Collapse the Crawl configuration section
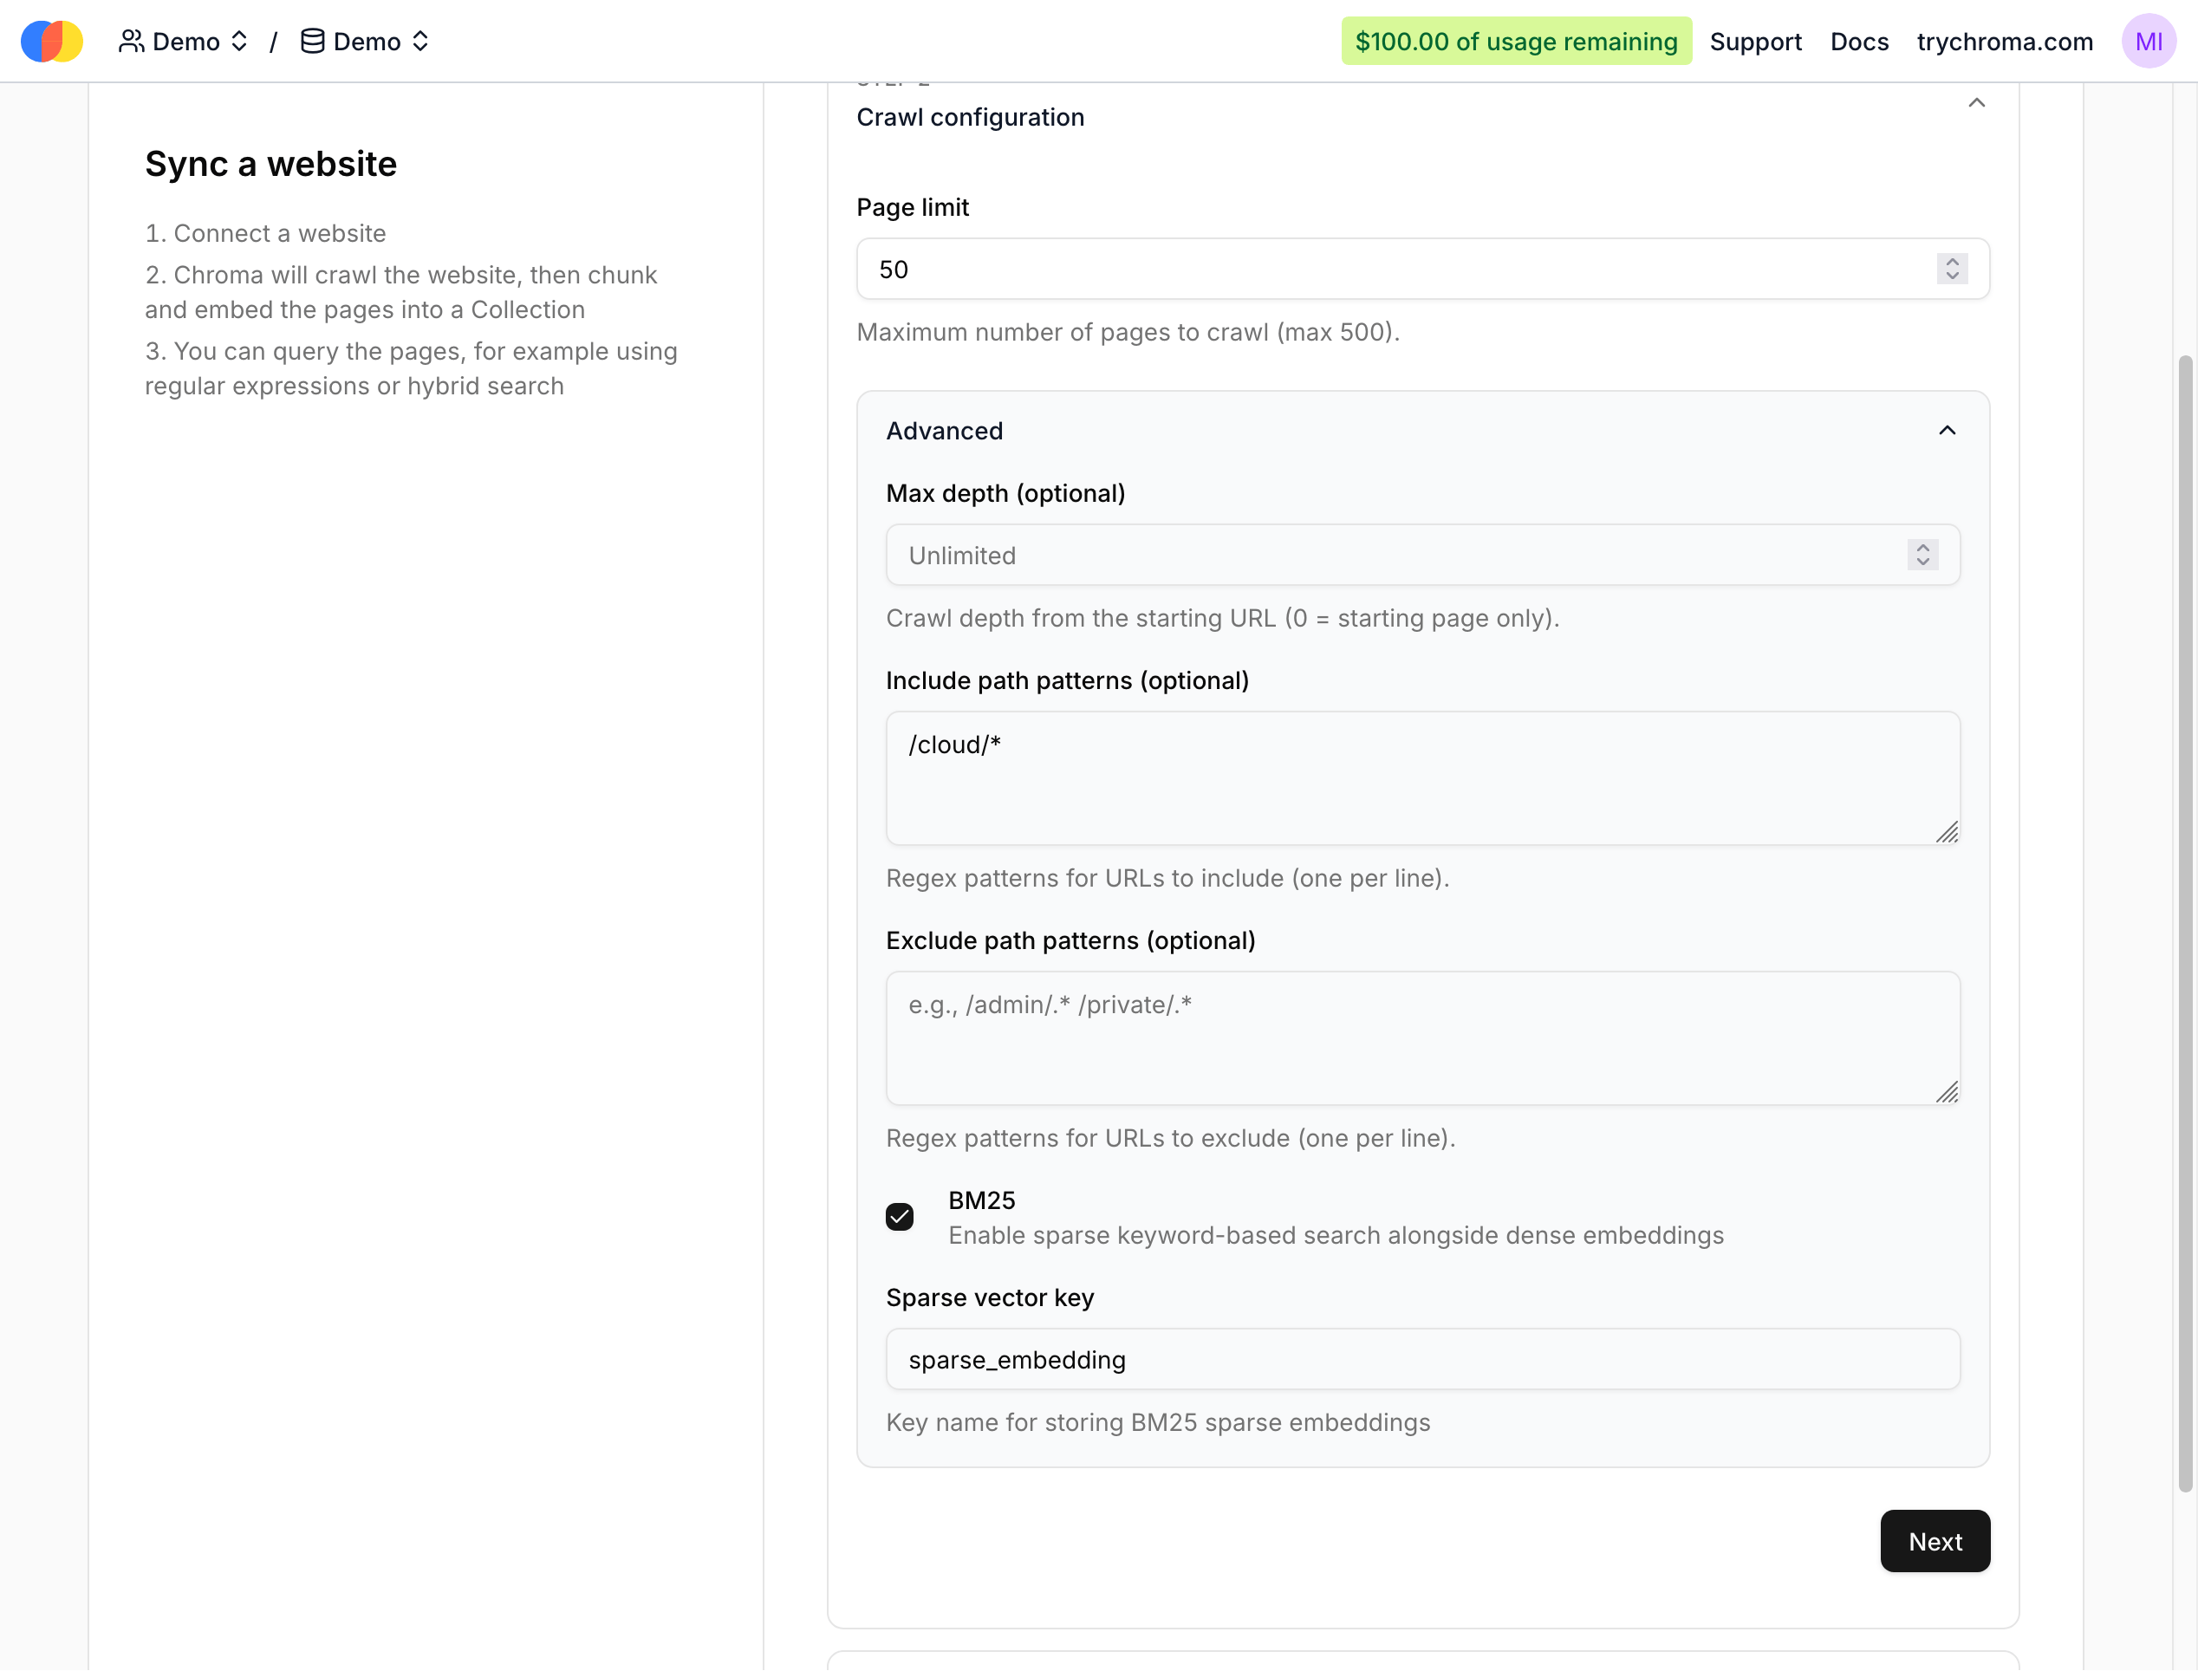2198x1671 pixels. coord(1977,102)
